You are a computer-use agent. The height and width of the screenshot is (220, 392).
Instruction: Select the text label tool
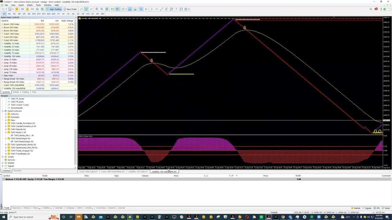click(x=176, y=9)
